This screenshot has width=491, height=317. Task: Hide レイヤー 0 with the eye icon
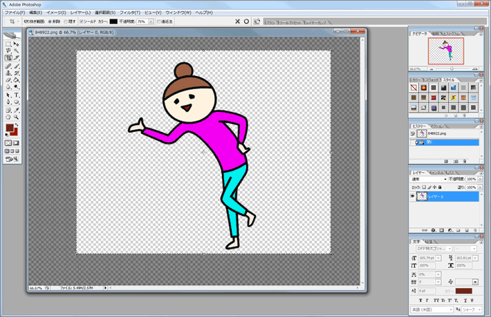tap(412, 196)
